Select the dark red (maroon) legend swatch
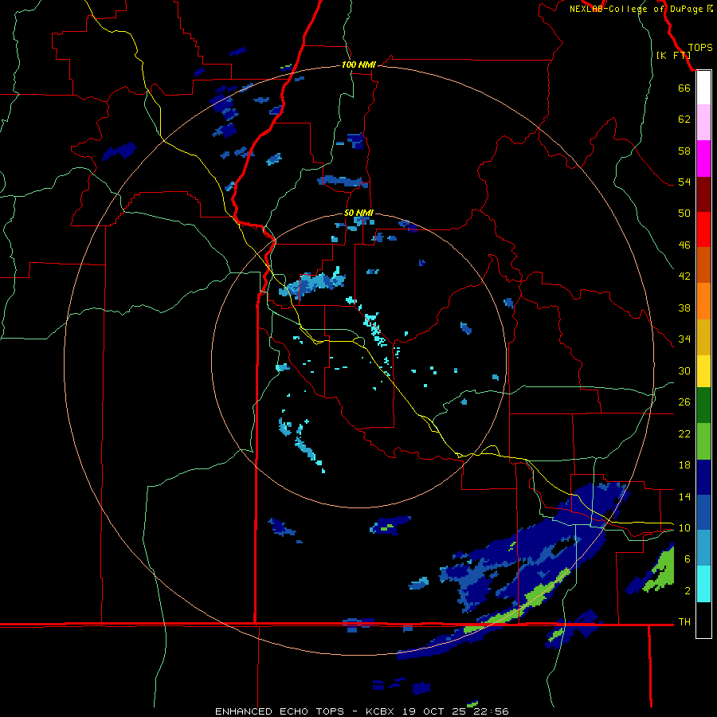Screen dimensions: 717x717 703,194
